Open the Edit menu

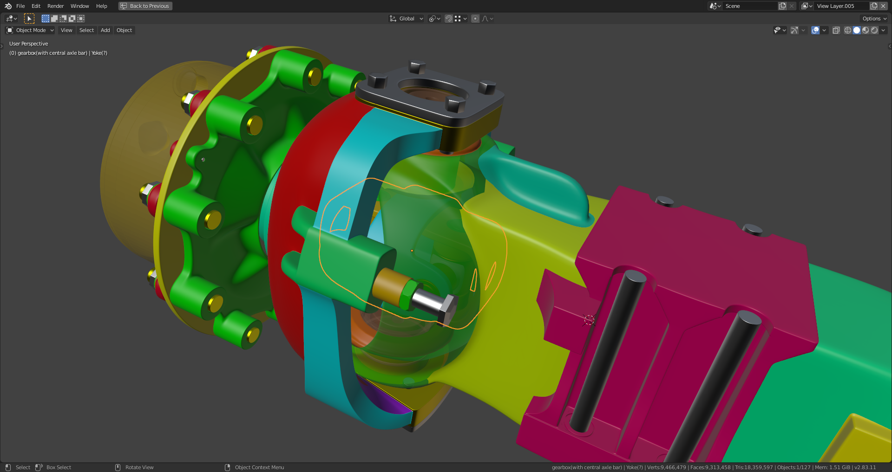(36, 6)
